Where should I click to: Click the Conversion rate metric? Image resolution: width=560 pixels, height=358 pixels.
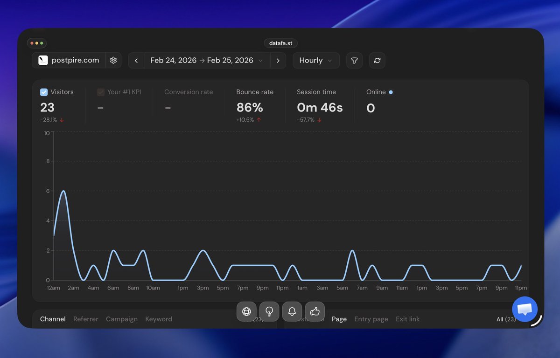189,101
